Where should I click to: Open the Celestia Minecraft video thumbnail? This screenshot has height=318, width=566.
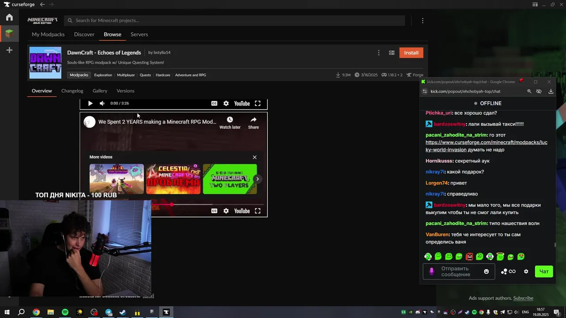pyautogui.click(x=173, y=179)
